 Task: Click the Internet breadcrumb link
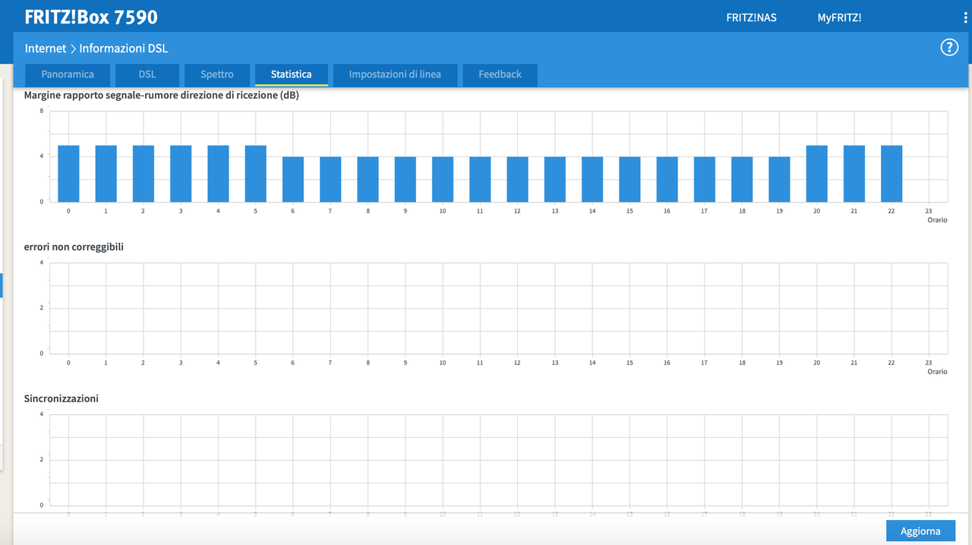coord(46,49)
